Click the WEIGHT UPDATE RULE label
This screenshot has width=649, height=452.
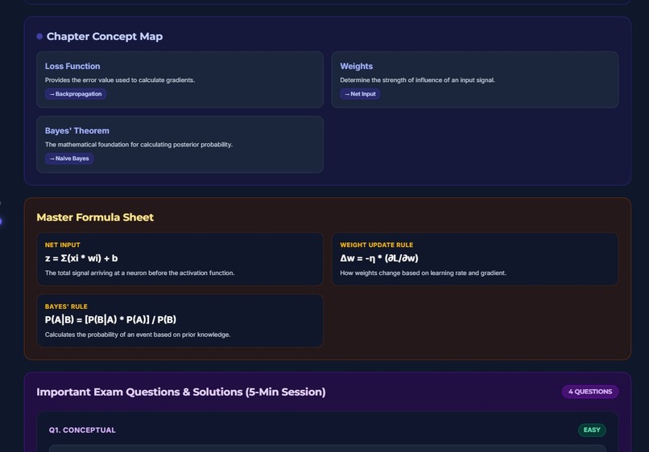pos(376,244)
